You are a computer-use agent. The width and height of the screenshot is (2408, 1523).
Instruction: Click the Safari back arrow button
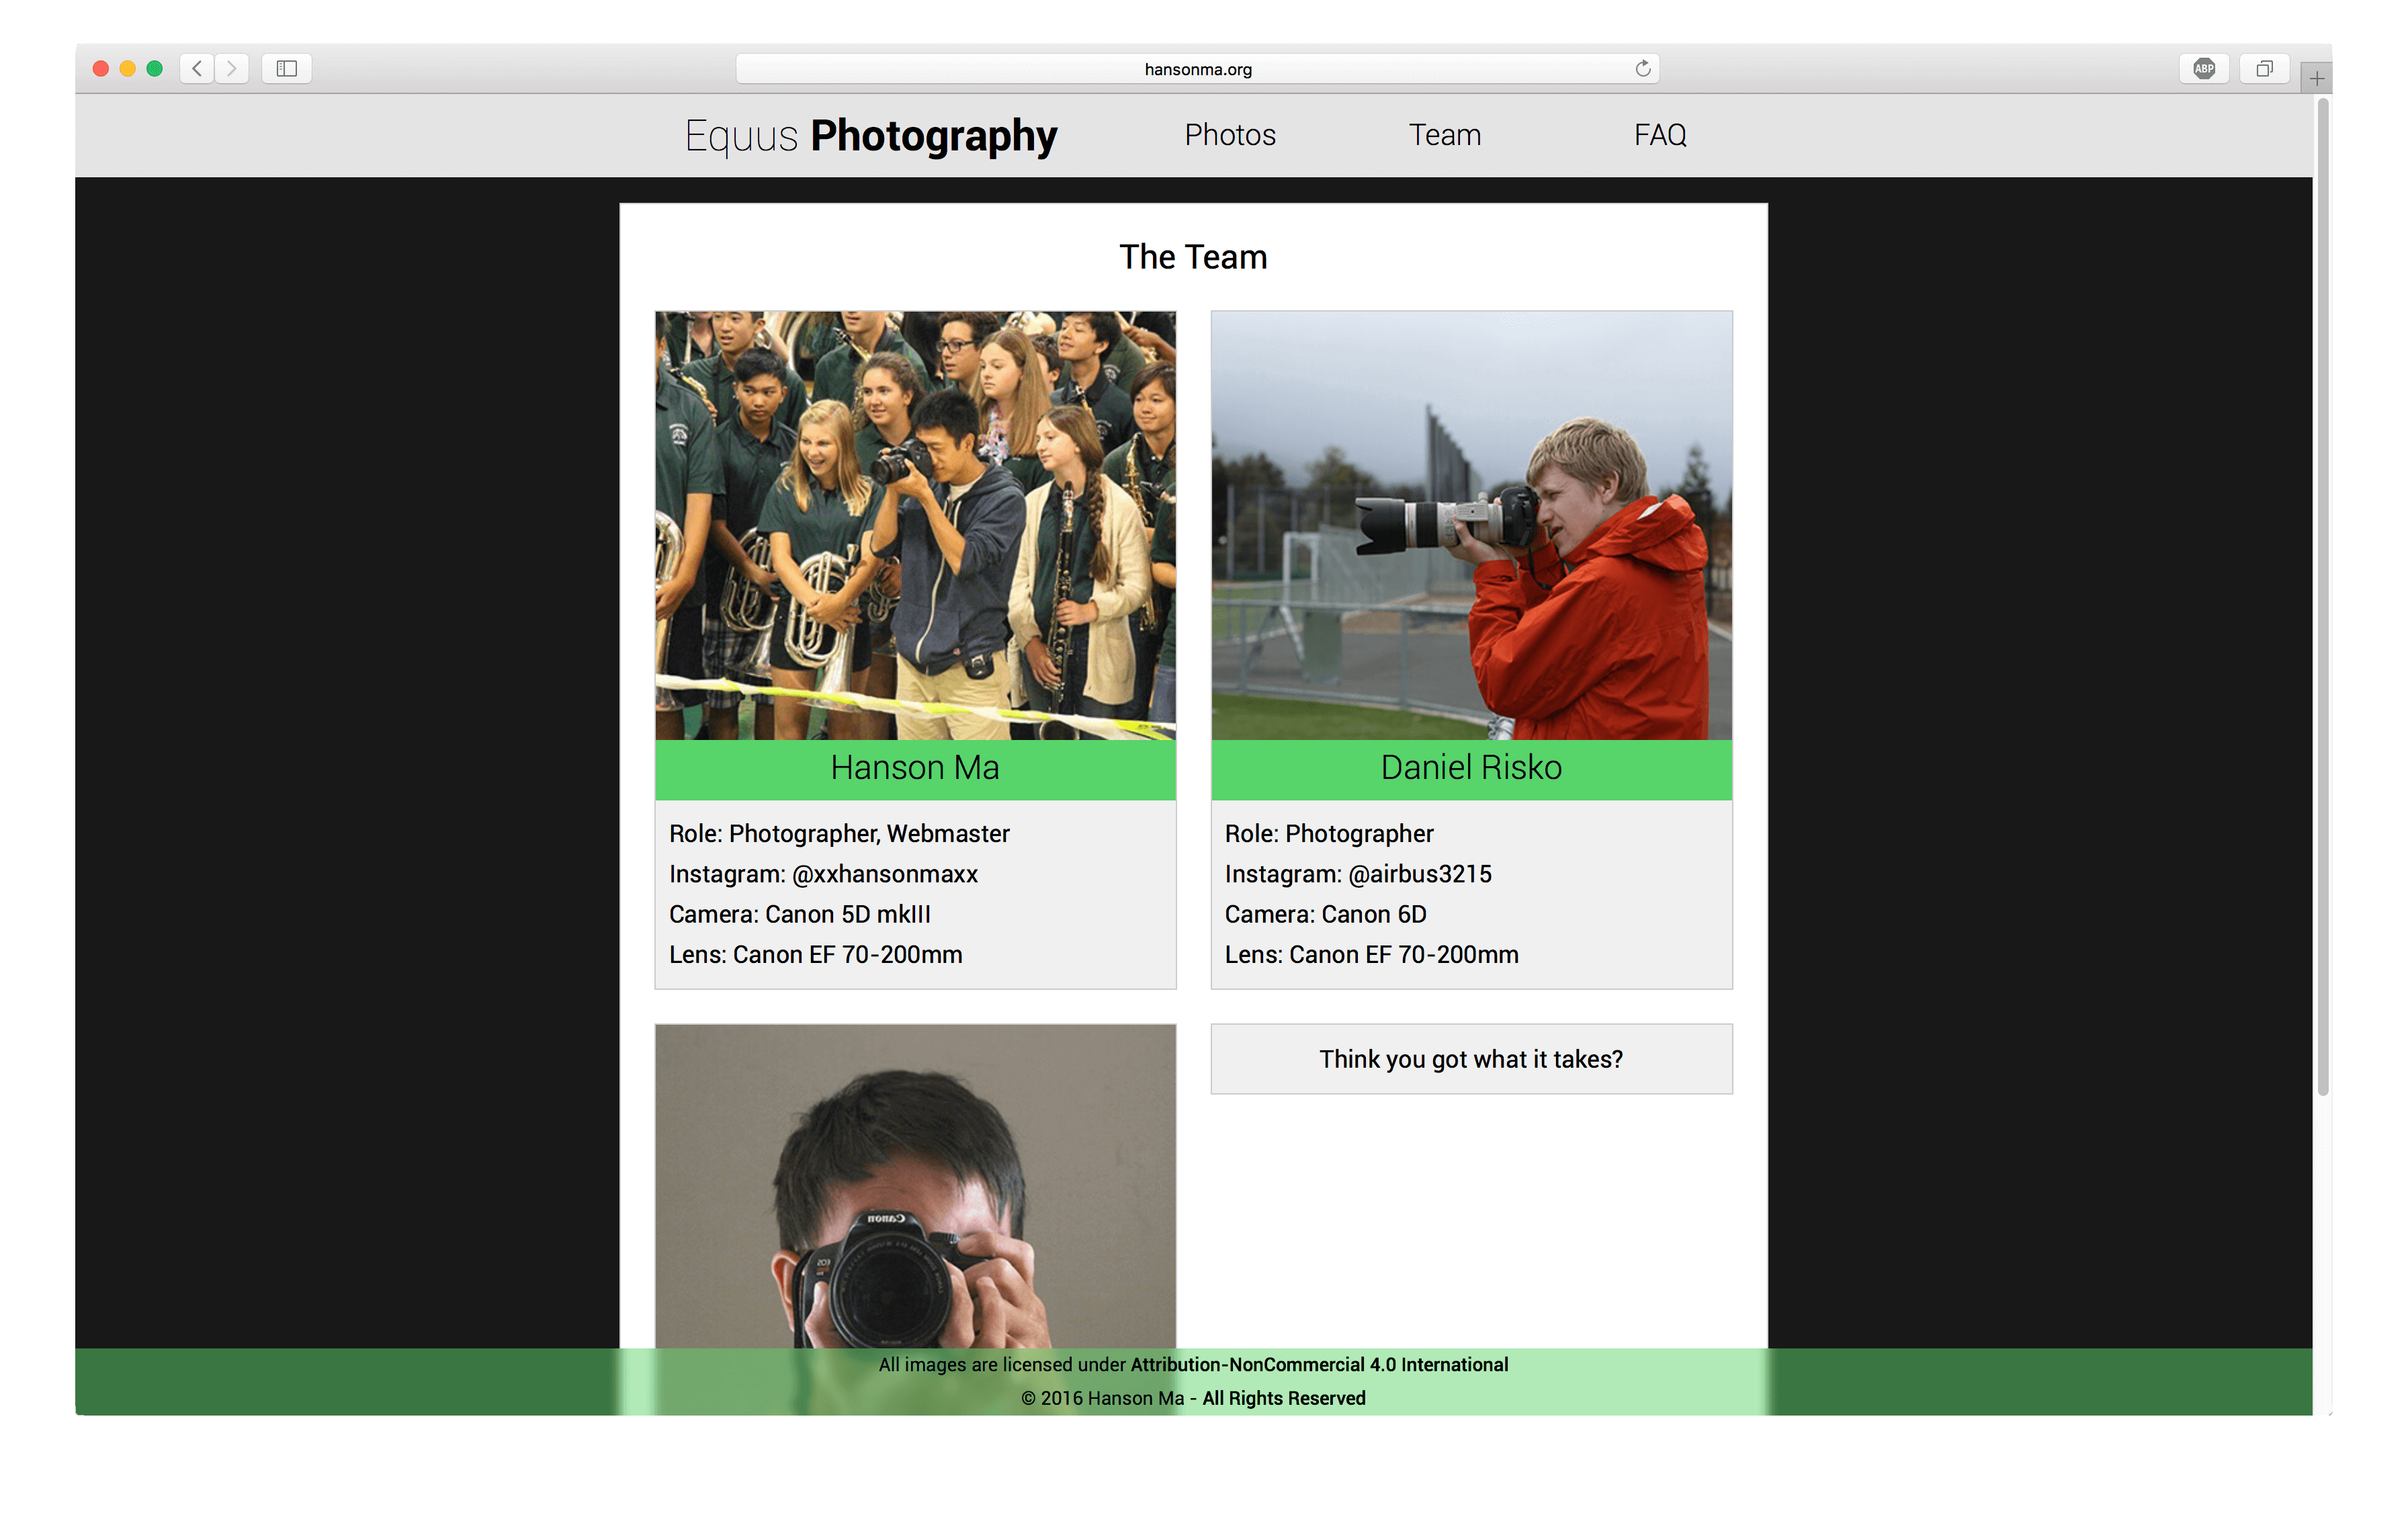tap(197, 68)
